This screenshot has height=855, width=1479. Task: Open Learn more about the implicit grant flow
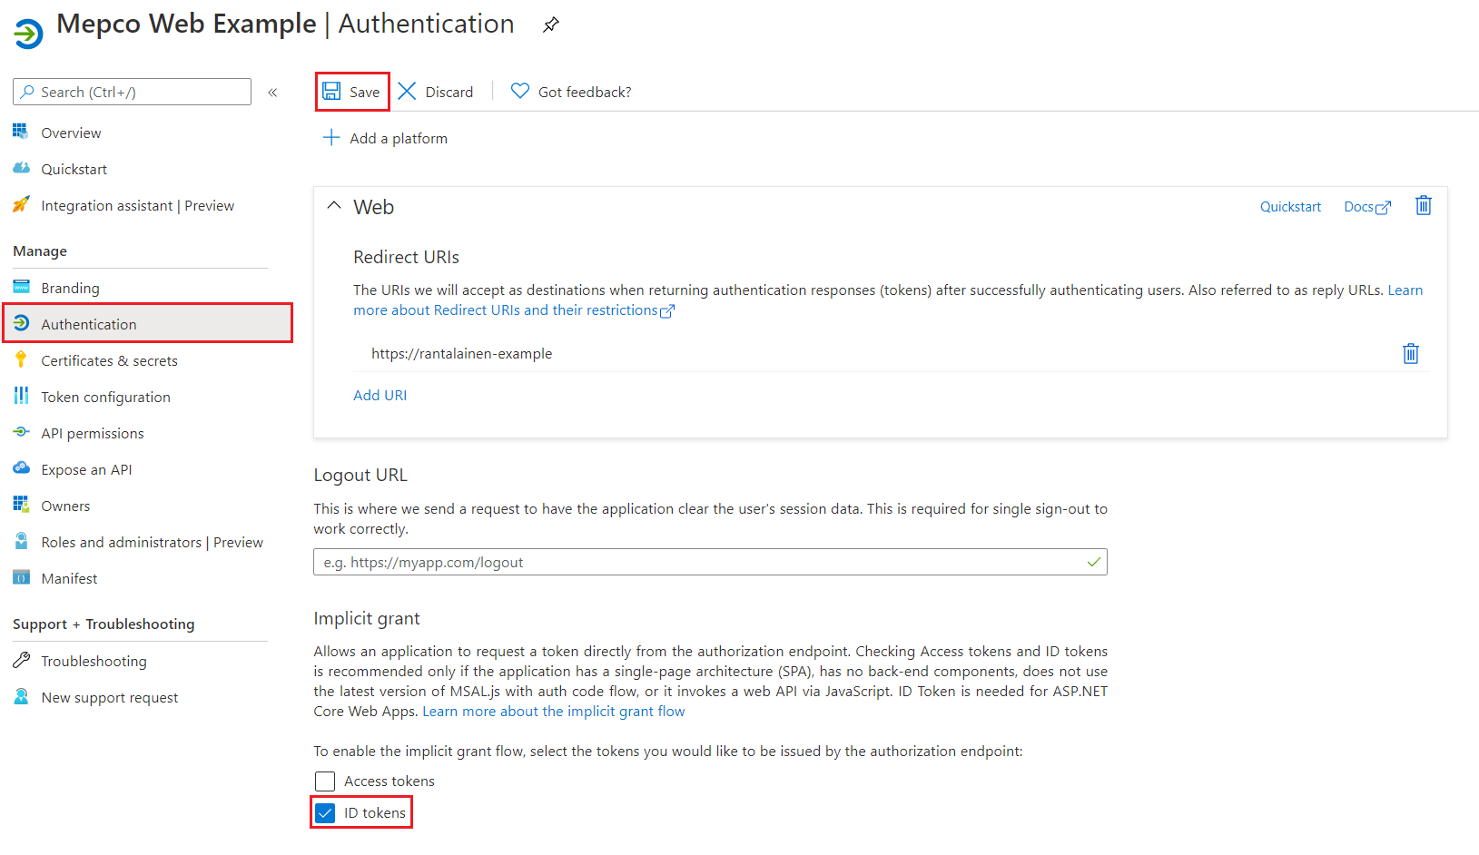[x=554, y=712]
